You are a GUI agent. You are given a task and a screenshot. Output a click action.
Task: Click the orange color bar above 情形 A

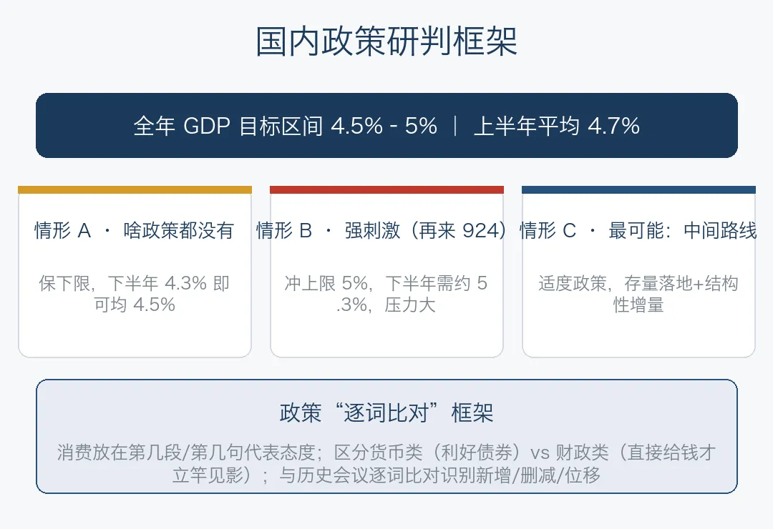pos(135,189)
